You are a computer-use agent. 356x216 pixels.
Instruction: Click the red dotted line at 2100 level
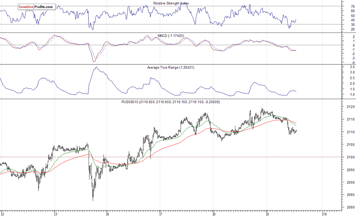point(178,157)
